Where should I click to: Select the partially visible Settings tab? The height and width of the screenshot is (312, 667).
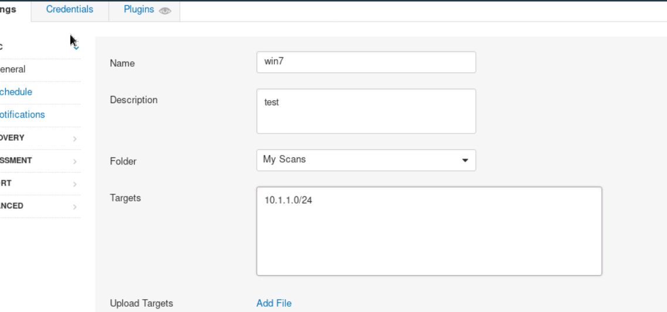coord(8,9)
